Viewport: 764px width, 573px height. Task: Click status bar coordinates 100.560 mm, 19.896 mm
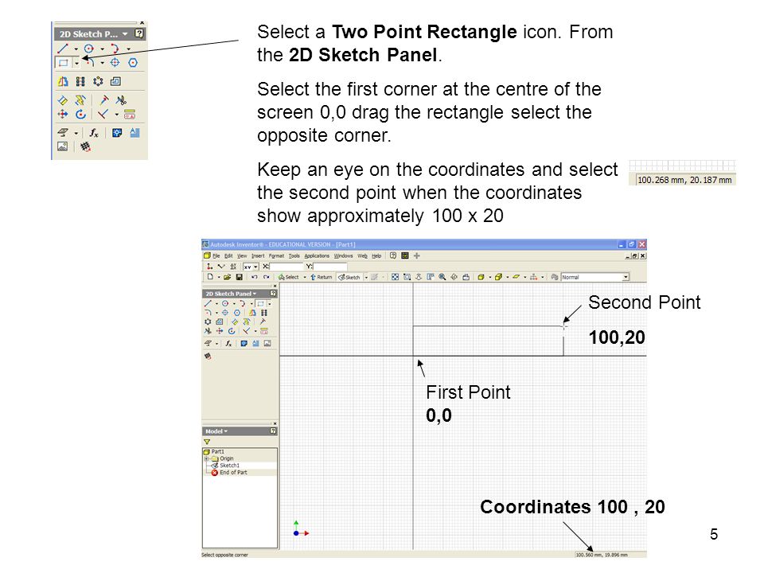tap(602, 555)
